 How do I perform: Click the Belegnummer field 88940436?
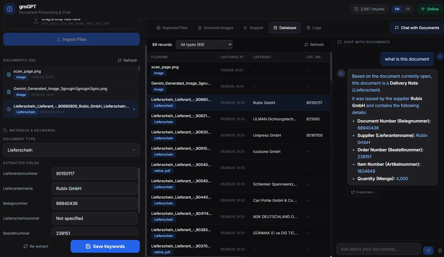[x=95, y=203]
